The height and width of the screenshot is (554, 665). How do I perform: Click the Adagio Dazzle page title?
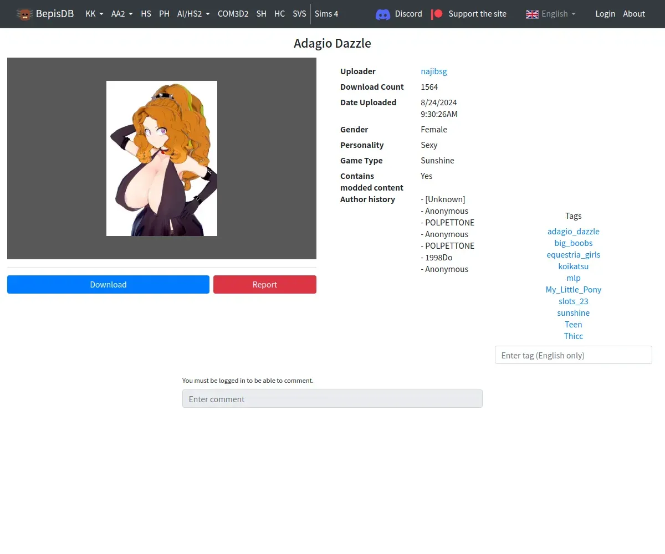click(332, 43)
